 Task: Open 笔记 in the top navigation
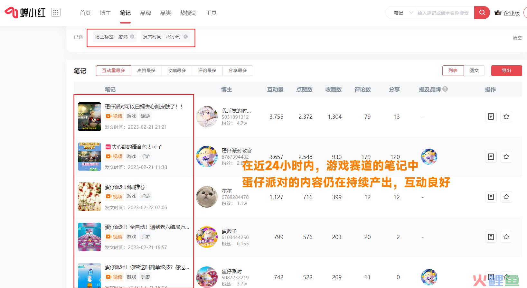point(125,13)
